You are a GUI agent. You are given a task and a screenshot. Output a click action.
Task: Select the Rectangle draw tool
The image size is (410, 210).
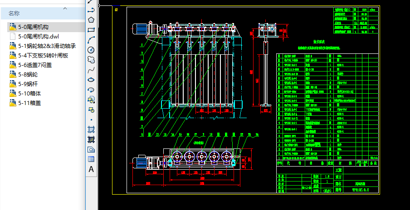pos(91,29)
